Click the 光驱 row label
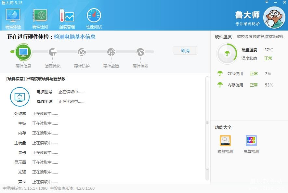 tap(22, 172)
